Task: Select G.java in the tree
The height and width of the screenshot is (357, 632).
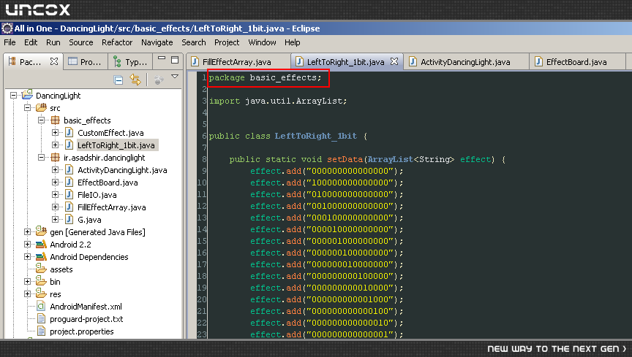Action: tap(89, 220)
